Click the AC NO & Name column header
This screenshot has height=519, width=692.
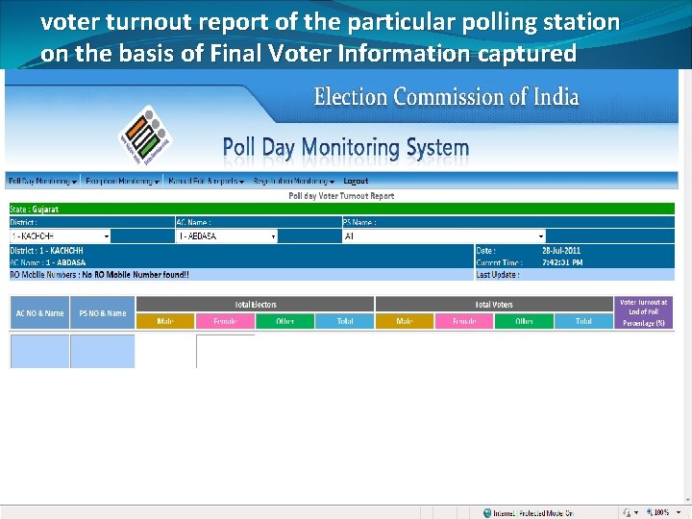[39, 313]
